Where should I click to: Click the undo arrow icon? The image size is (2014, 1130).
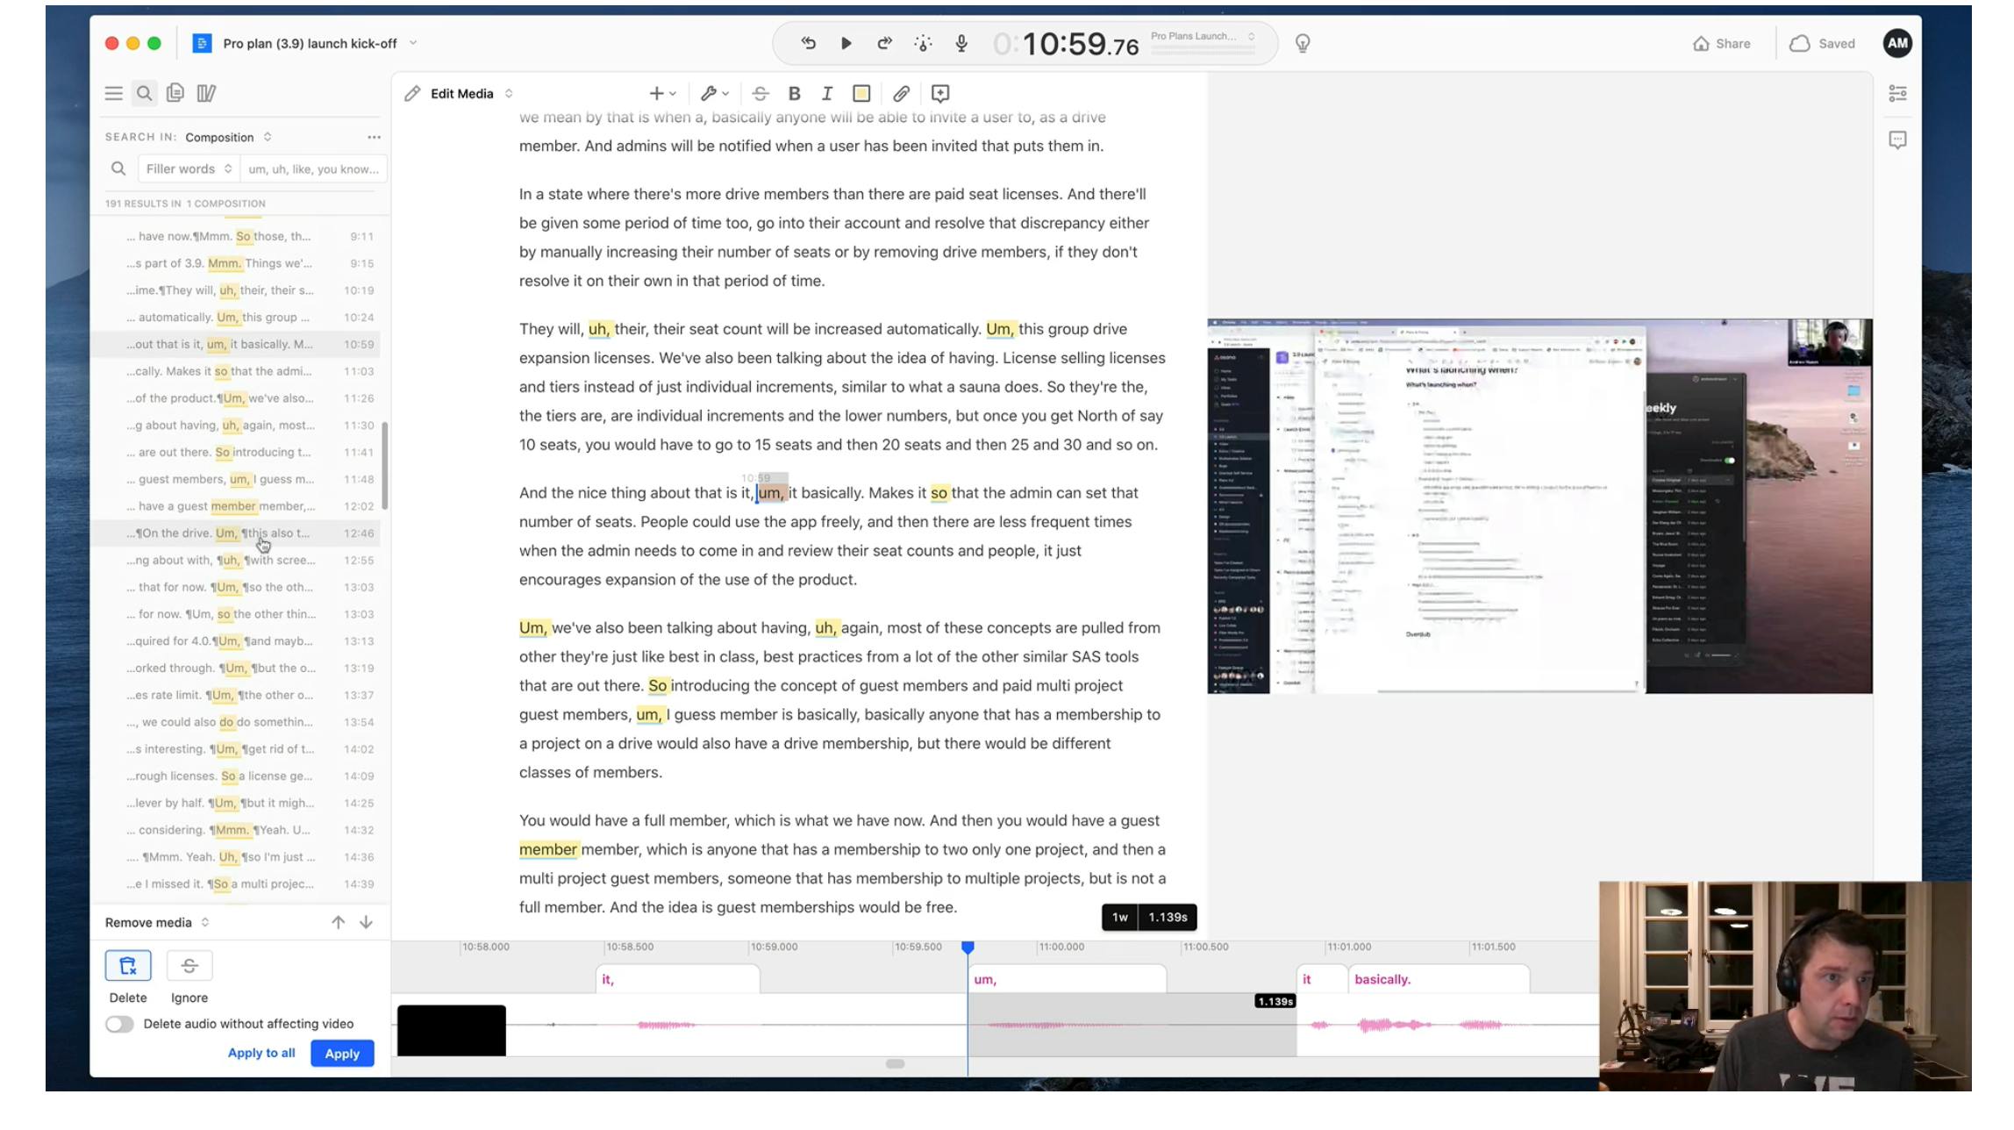(808, 43)
